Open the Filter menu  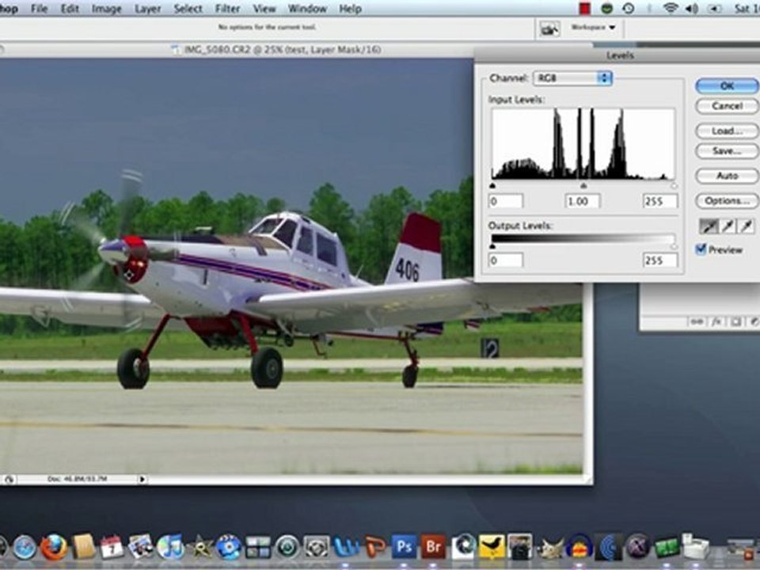[227, 9]
